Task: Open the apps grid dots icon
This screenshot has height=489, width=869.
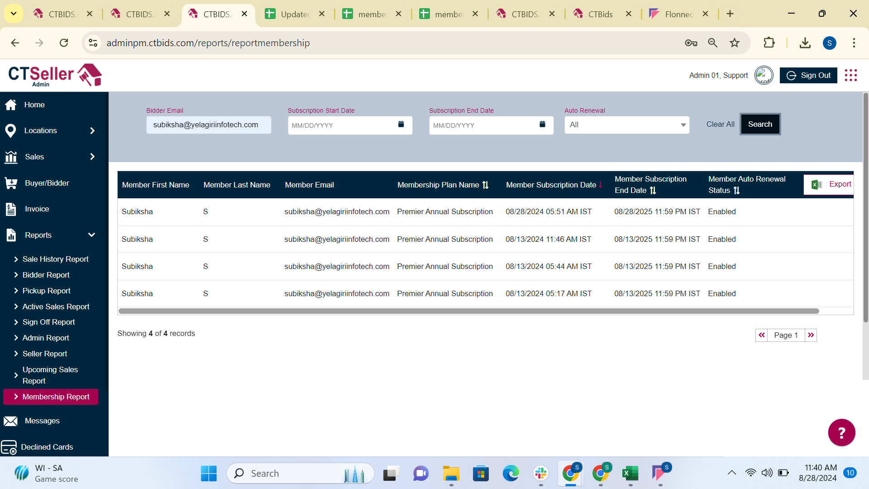Action: point(851,75)
